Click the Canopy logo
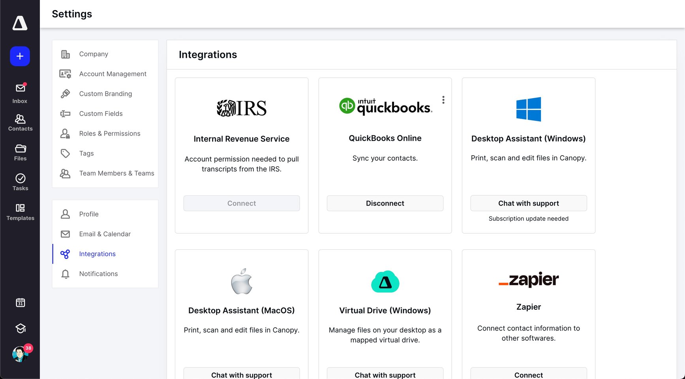The width and height of the screenshot is (685, 379). [19, 23]
